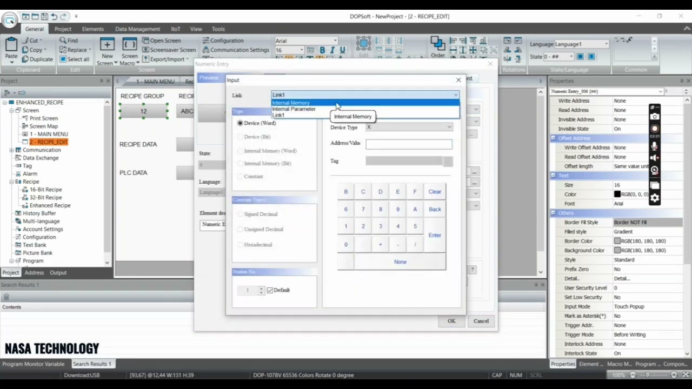Toggle the Default station checkbox
692x389 pixels.
coord(270,290)
